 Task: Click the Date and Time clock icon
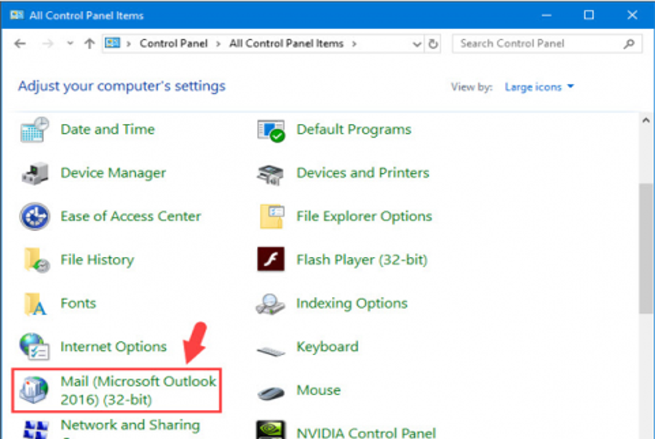click(x=34, y=130)
